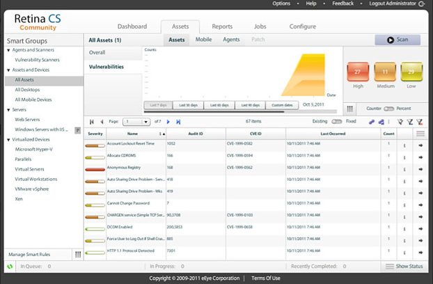Viewport: 433px width, 284px height.
Task: Sort by the Severity column header
Action: 95,134
